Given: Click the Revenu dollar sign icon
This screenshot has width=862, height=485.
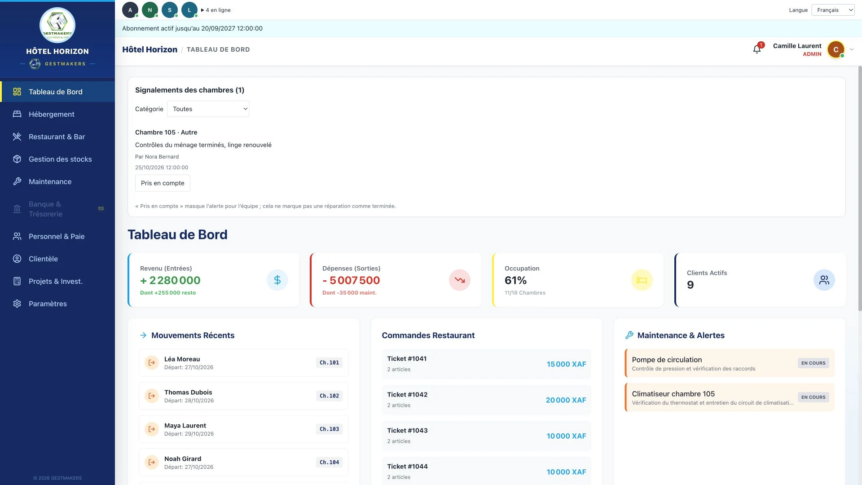Looking at the screenshot, I should coord(277,280).
